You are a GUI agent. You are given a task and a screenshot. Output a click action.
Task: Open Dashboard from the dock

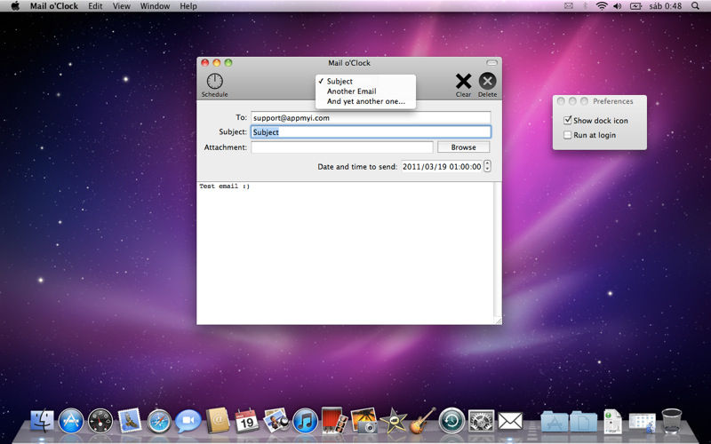tap(100, 421)
